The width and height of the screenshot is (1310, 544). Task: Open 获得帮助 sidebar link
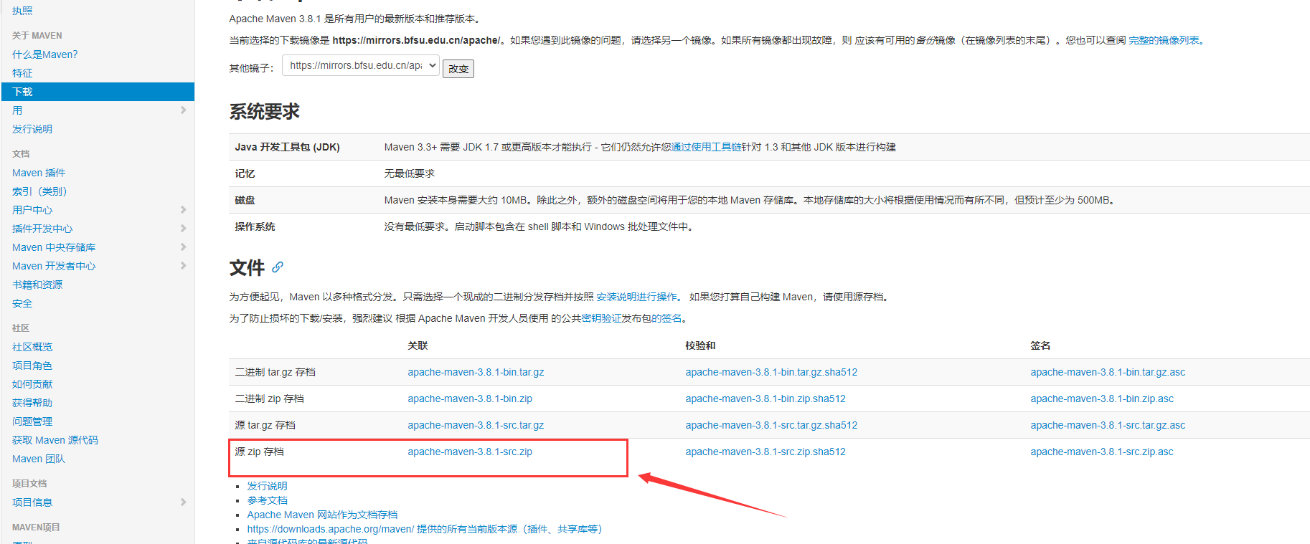[32, 403]
